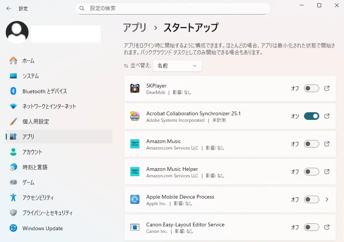Click the 5KPlayer application icon
The width and height of the screenshot is (344, 242).
pyautogui.click(x=136, y=88)
